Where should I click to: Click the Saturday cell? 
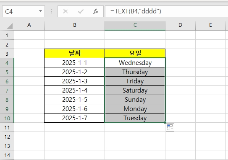pos(135,90)
